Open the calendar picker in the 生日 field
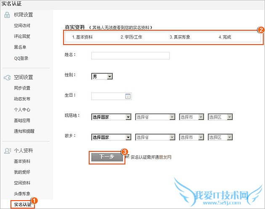 click(x=128, y=96)
